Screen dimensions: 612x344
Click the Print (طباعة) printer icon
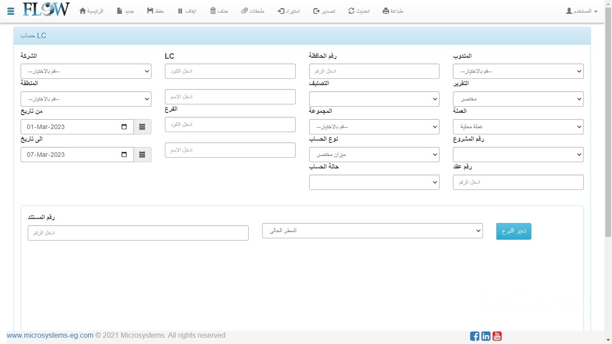386,11
